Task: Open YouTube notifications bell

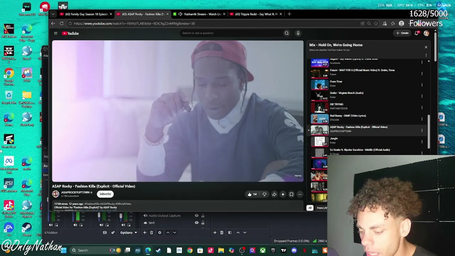Action: [417, 33]
